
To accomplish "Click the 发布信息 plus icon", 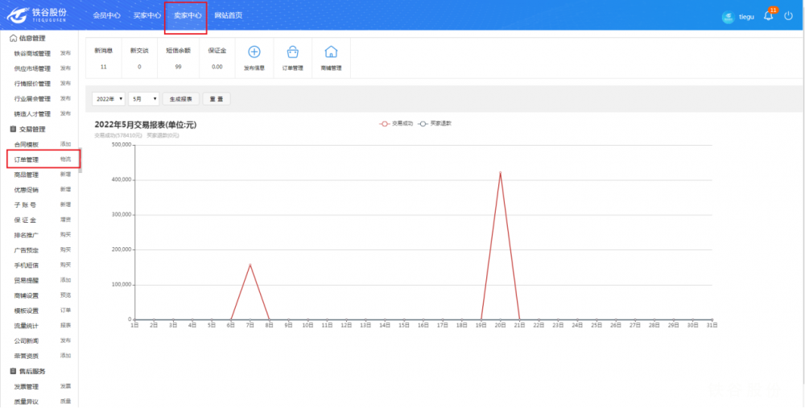I will pos(254,52).
